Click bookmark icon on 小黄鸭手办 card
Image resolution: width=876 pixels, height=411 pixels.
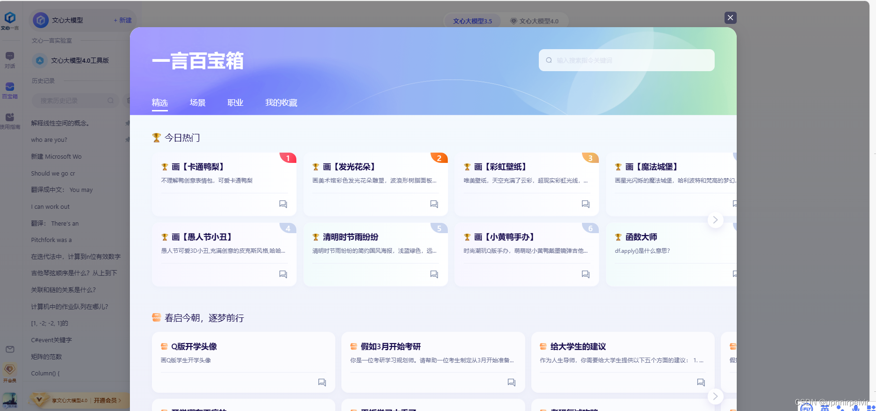[x=586, y=274]
